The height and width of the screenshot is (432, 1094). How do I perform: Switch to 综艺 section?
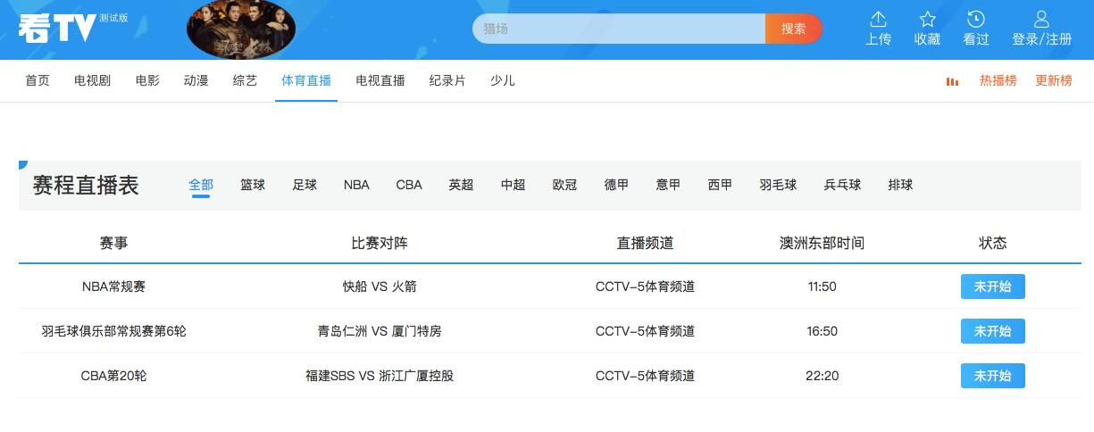click(245, 80)
